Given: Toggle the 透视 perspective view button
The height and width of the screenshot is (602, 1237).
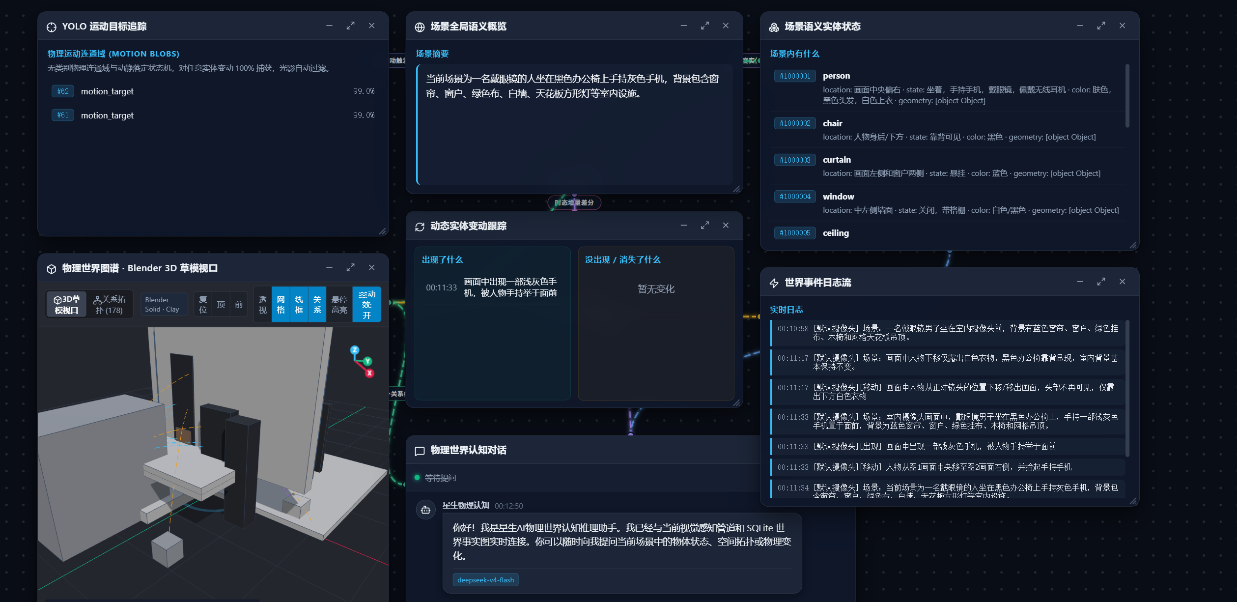Looking at the screenshot, I should click(x=263, y=305).
